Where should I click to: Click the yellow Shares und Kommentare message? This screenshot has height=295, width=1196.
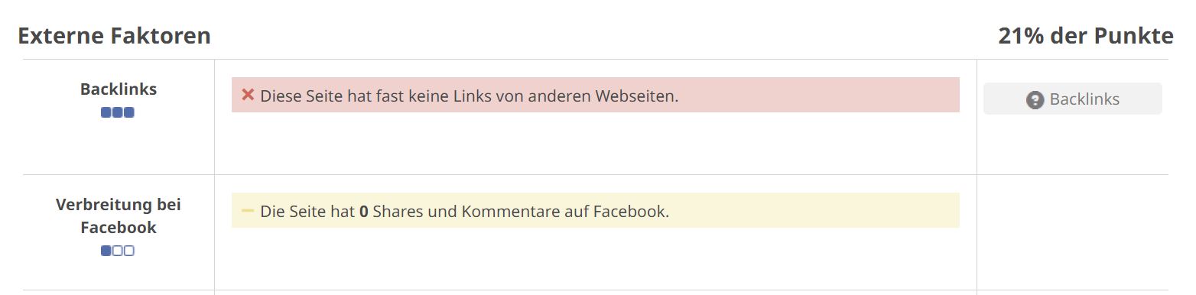pos(596,210)
